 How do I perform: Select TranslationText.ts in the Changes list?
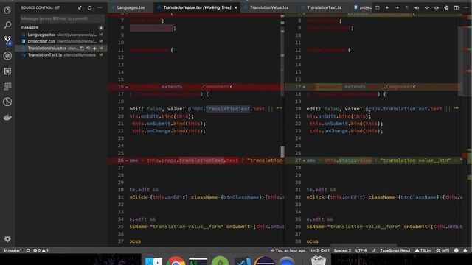point(62,55)
